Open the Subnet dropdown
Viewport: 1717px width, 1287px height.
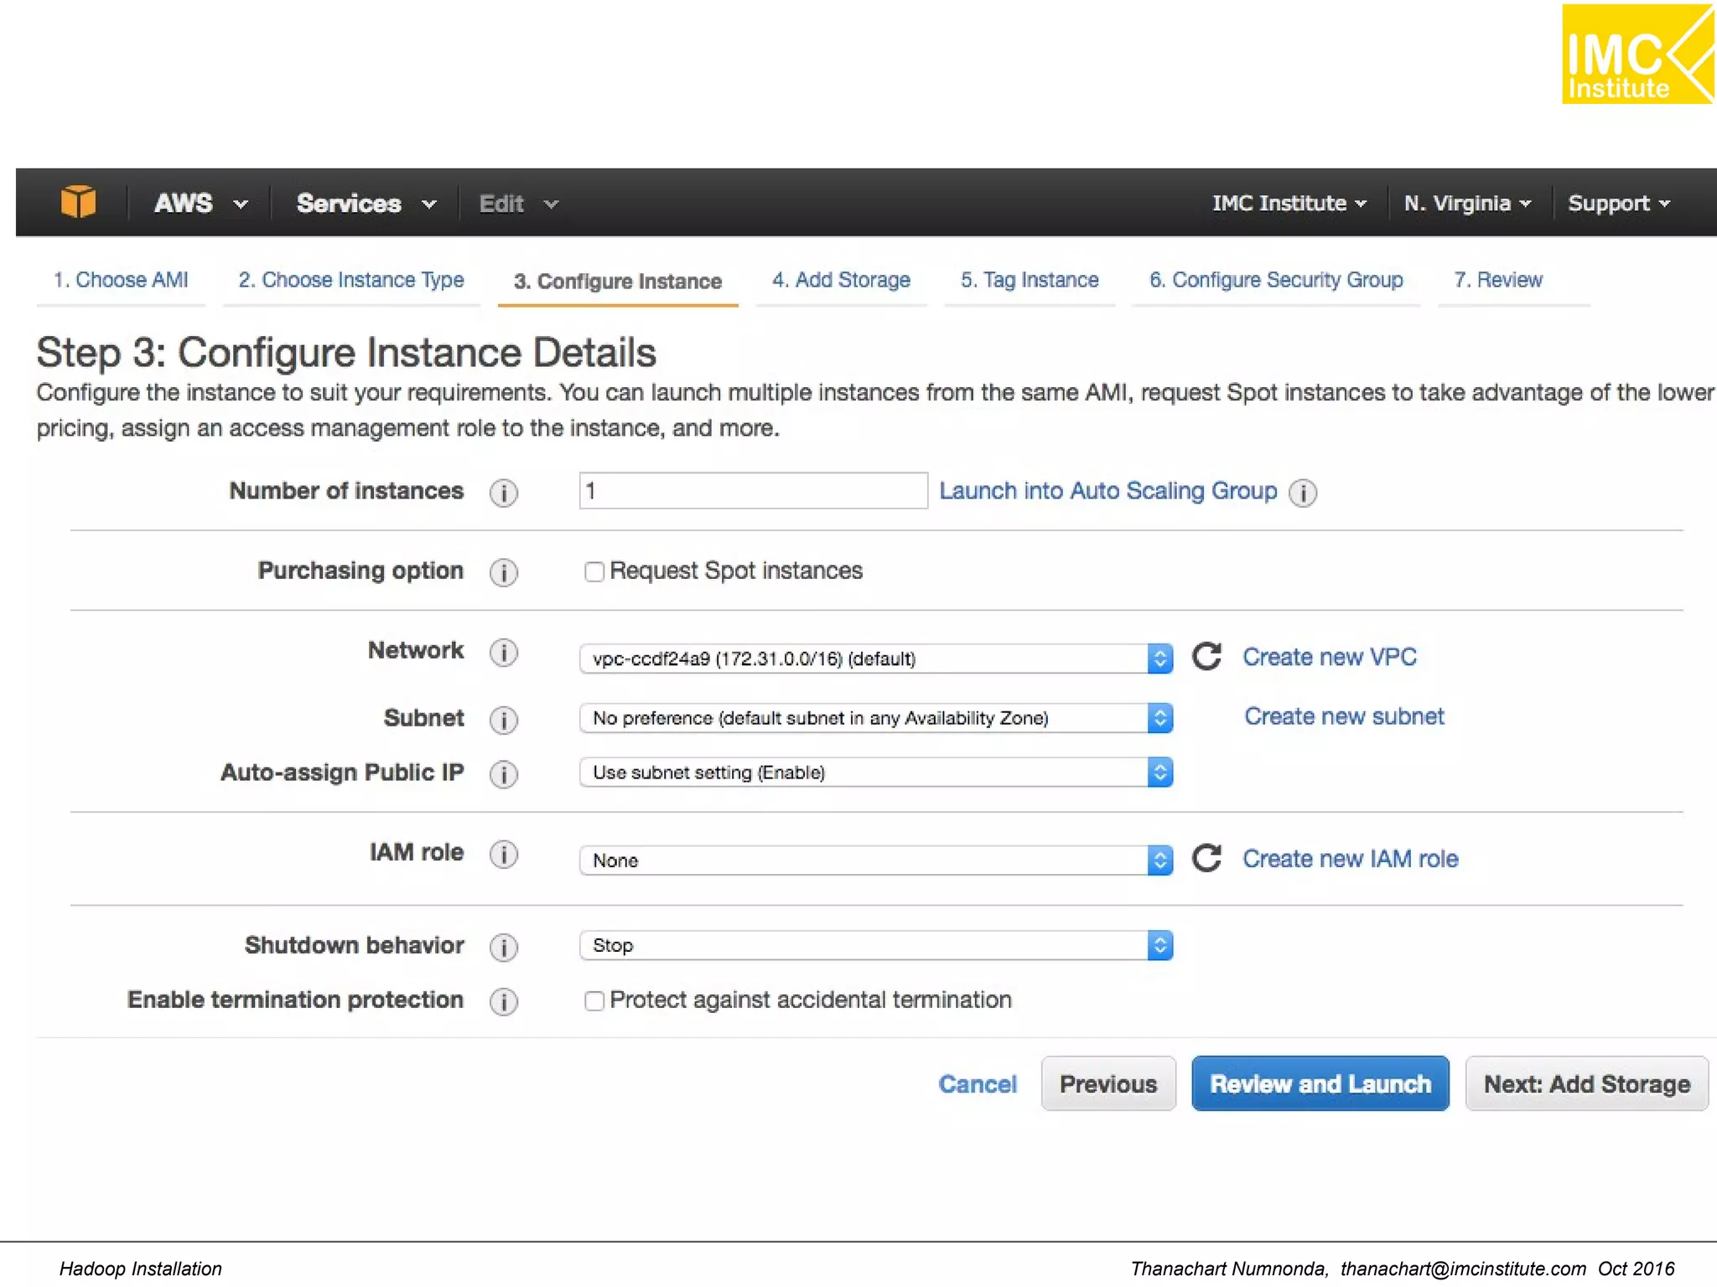876,718
